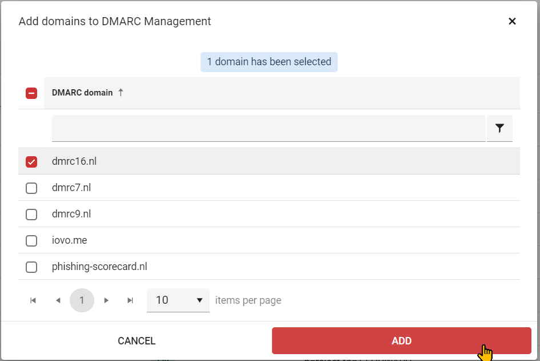The width and height of the screenshot is (540, 361).
Task: Click the filter icon beside the search field
Action: (x=499, y=128)
